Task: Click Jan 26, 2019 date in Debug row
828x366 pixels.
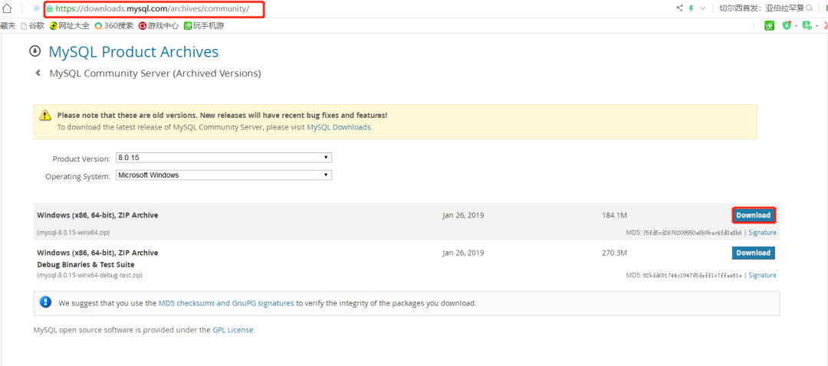Action: tap(463, 253)
